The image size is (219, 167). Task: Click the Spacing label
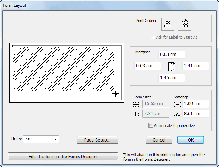click(181, 97)
